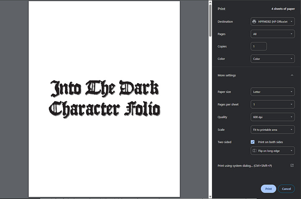Open the Quality dropdown showing 600 dpi
Image resolution: width=301 pixels, height=199 pixels.
273,117
